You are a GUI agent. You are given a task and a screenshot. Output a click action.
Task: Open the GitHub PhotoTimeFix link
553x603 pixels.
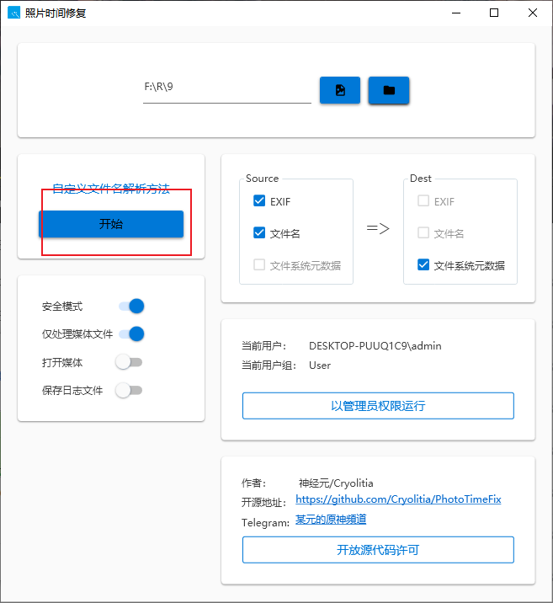pyautogui.click(x=398, y=499)
